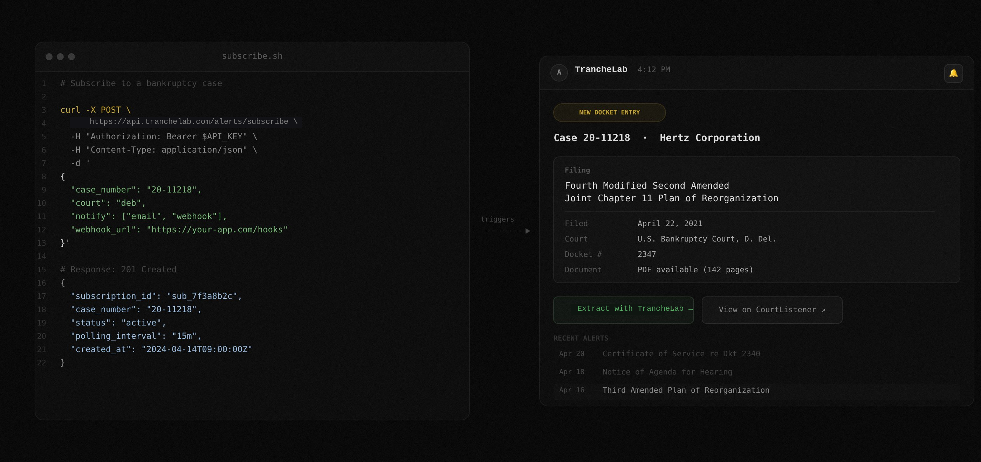
Task: Click docket number 2347
Action: point(647,254)
